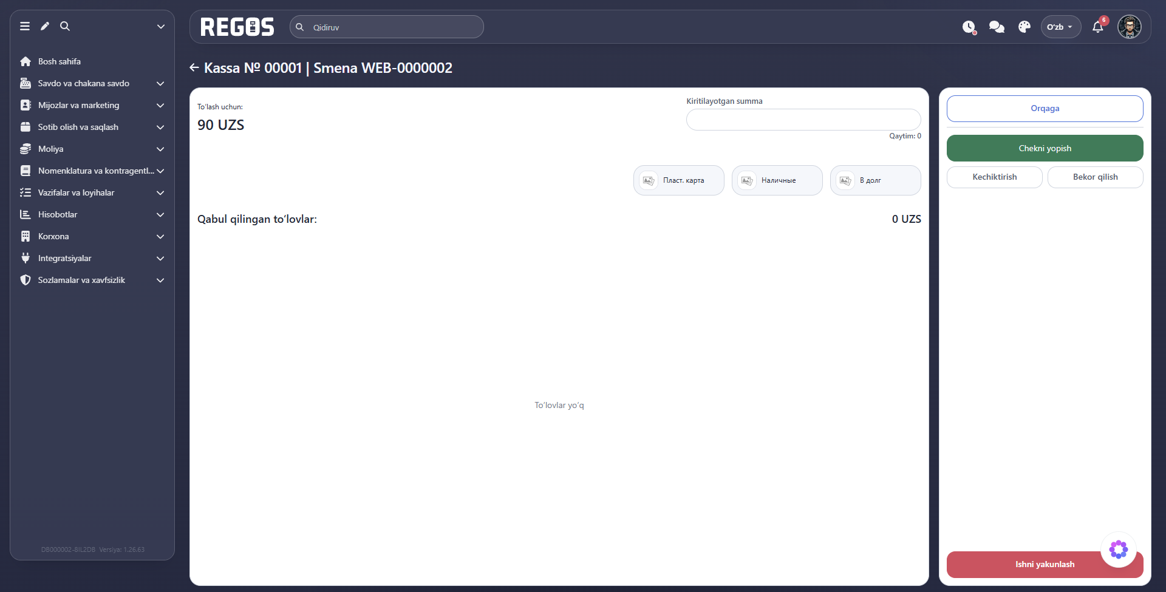The height and width of the screenshot is (592, 1166).
Task: Open the hamburger menu icon in sidebar
Action: point(25,26)
